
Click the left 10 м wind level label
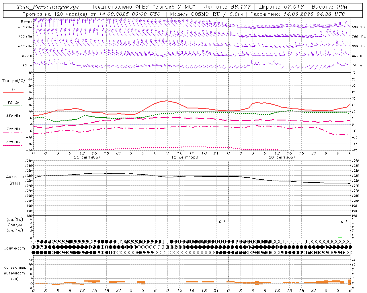click(x=27, y=65)
